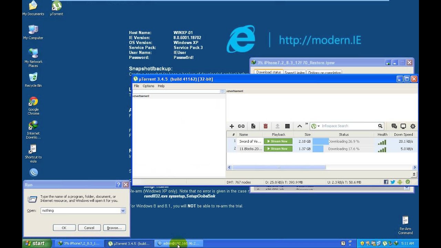The height and width of the screenshot is (248, 441).
Task: Click download speed status D: 25.8 kB/s
Action: pos(284,182)
